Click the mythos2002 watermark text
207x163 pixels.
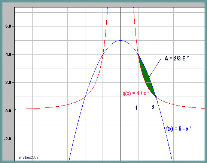coord(29,157)
